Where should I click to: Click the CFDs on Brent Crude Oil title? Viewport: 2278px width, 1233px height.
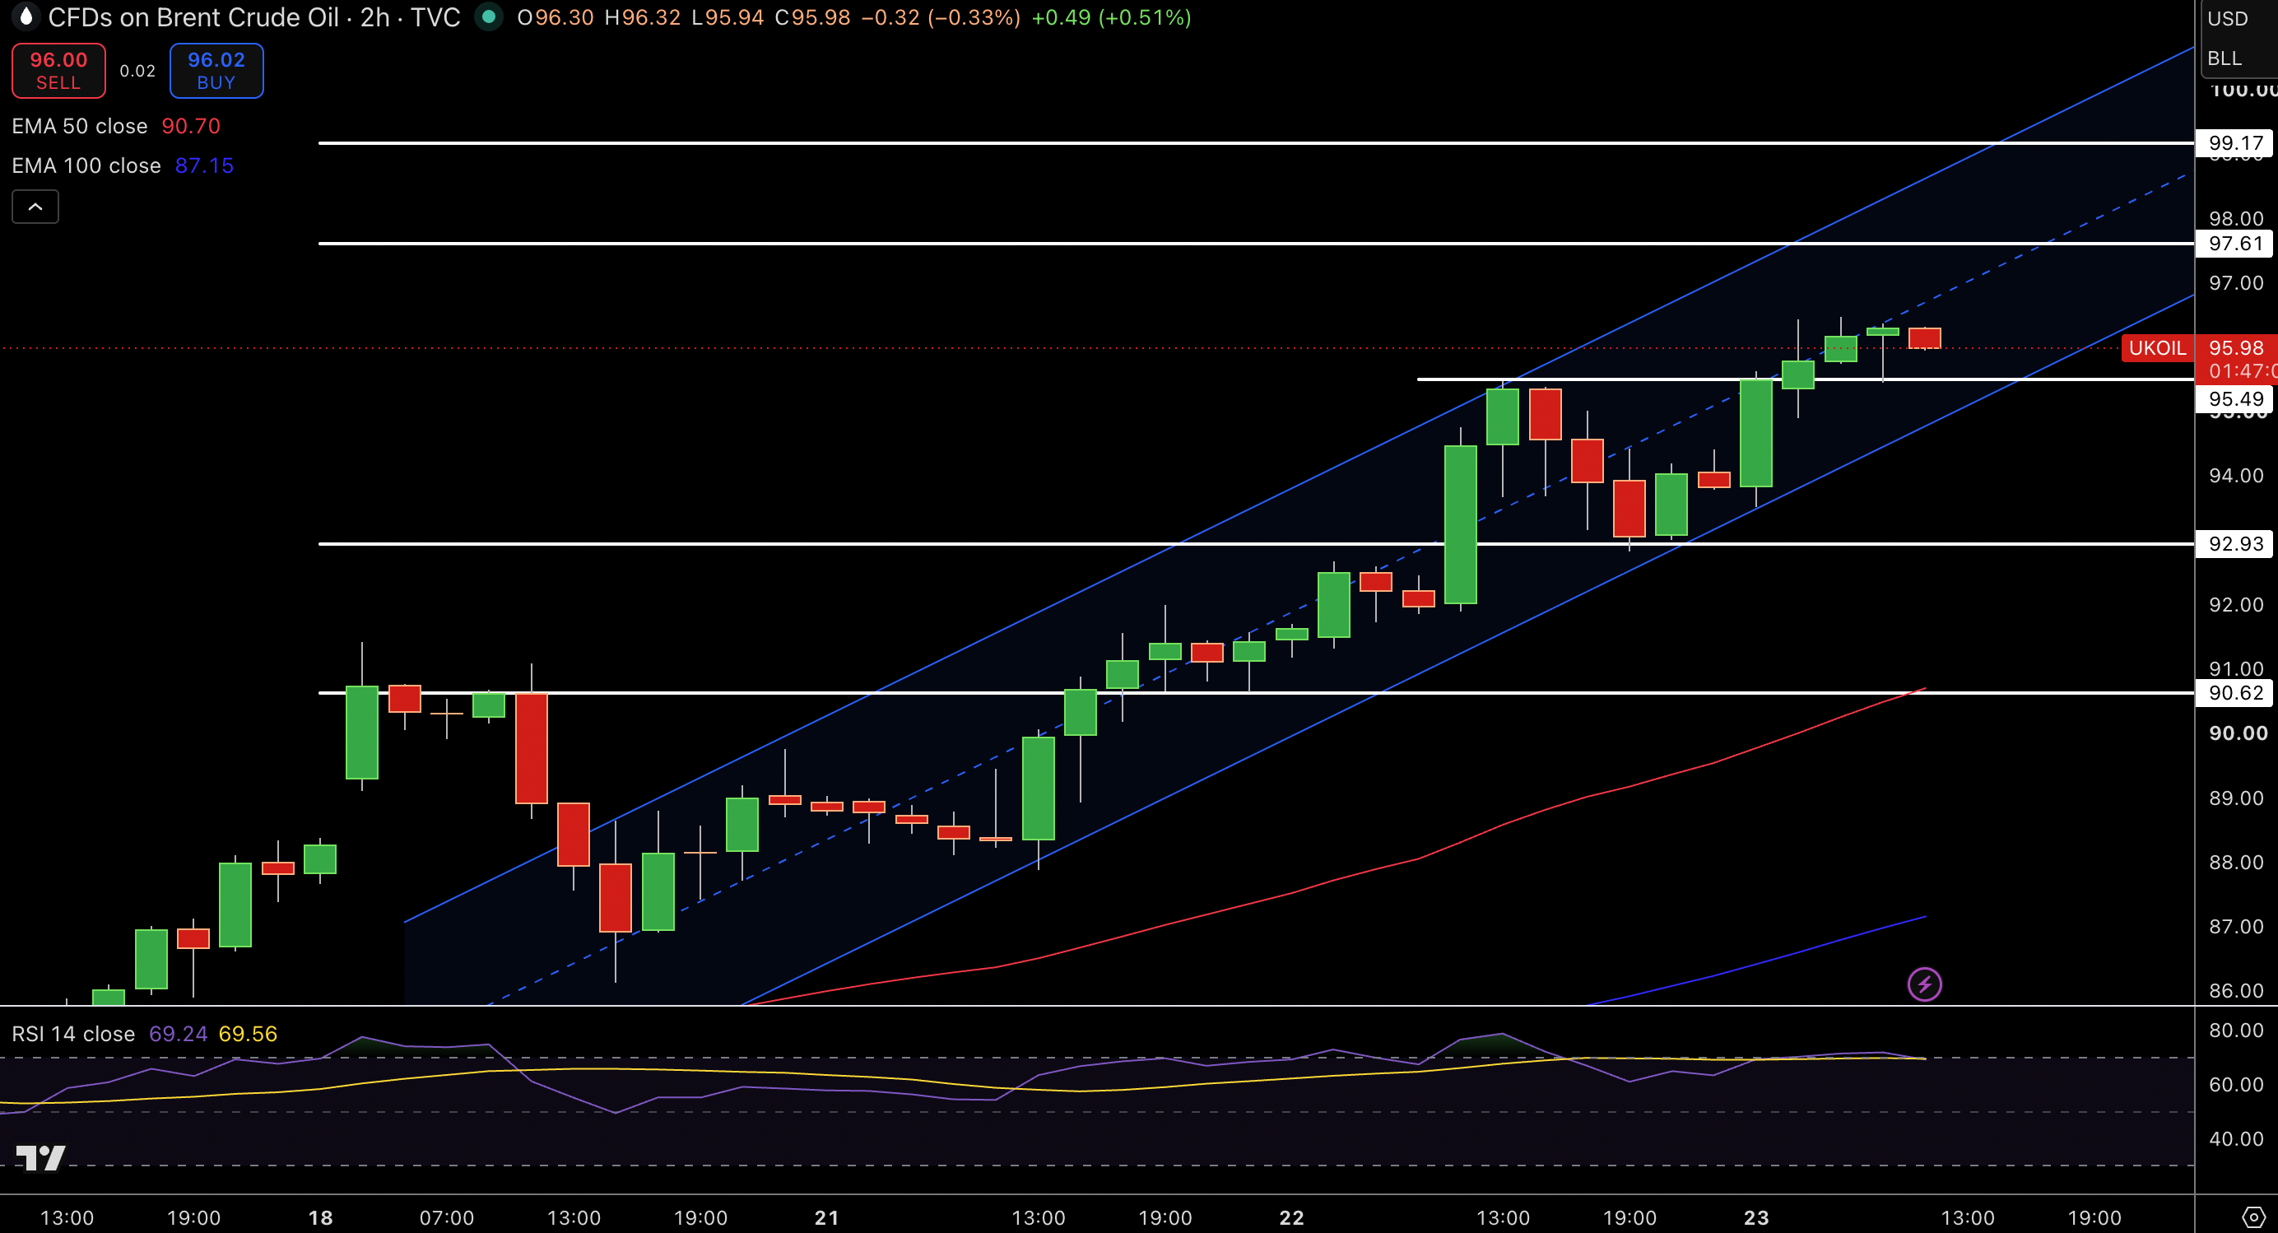click(x=193, y=17)
